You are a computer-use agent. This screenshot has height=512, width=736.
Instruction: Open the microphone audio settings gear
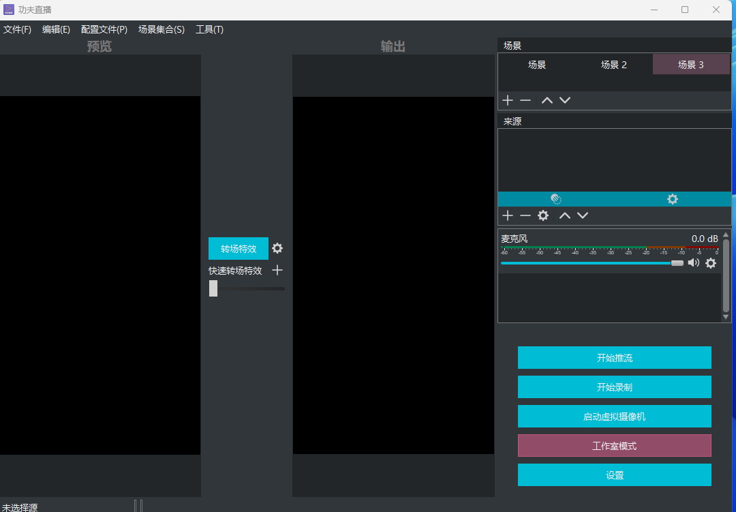click(711, 263)
